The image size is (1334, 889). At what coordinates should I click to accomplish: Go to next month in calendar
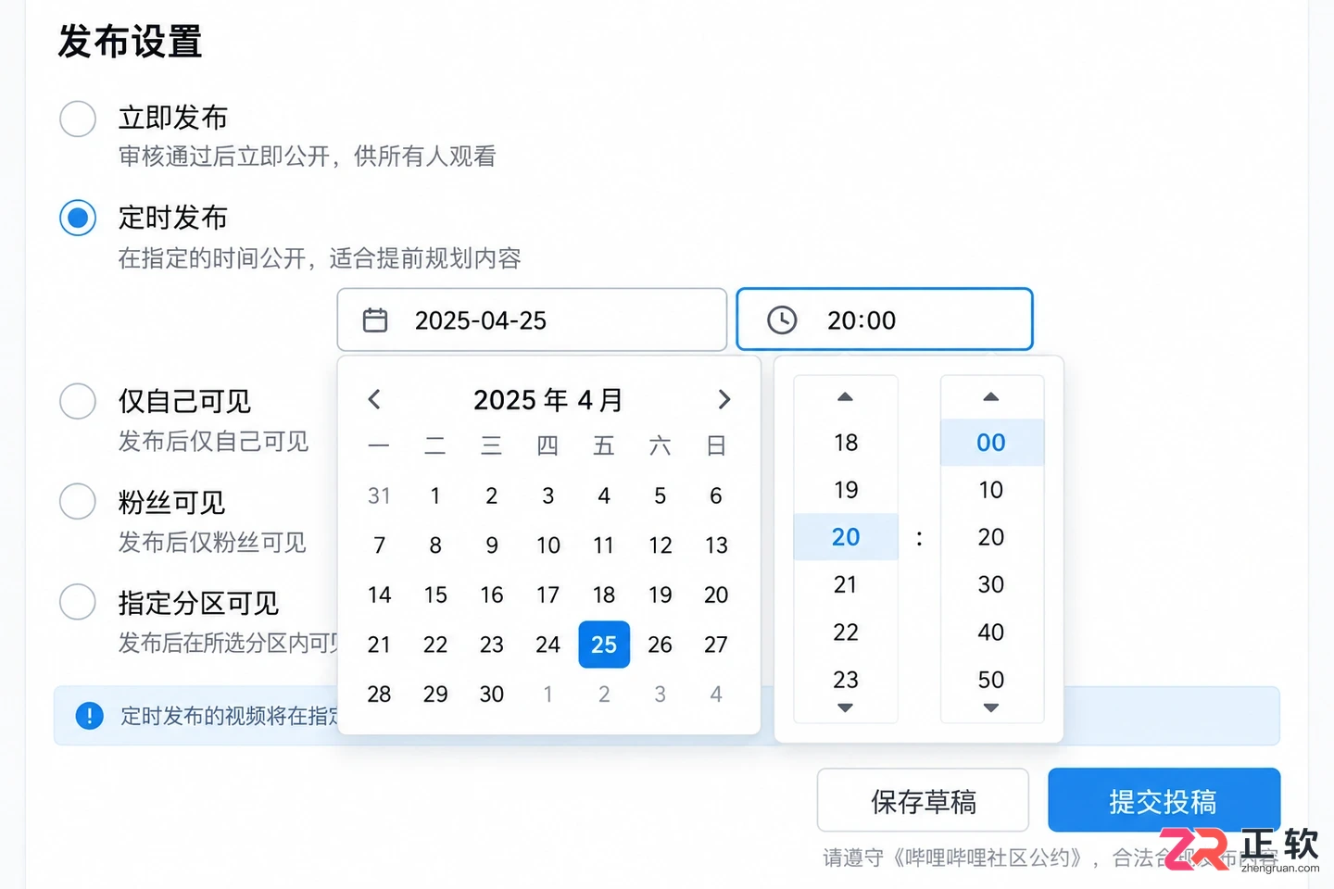tap(724, 399)
